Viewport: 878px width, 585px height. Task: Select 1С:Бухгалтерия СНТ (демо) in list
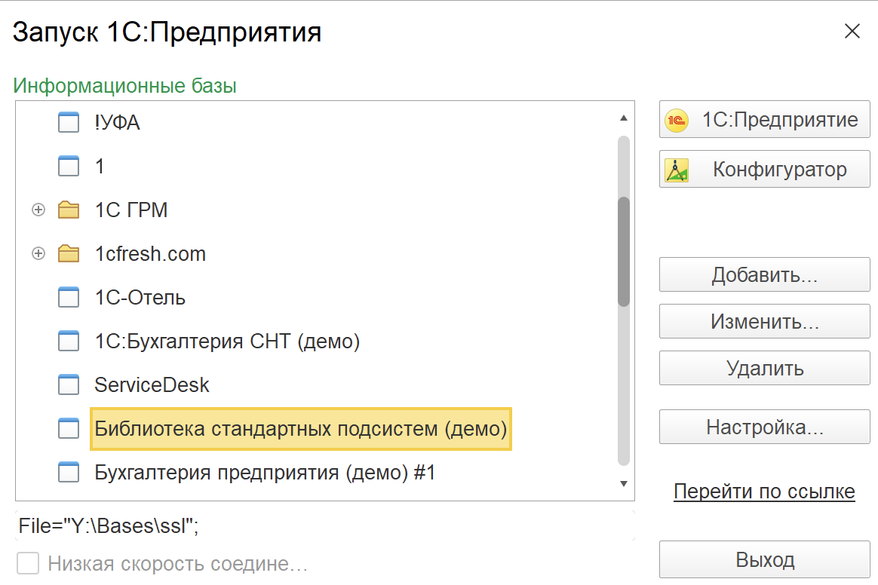point(227,342)
